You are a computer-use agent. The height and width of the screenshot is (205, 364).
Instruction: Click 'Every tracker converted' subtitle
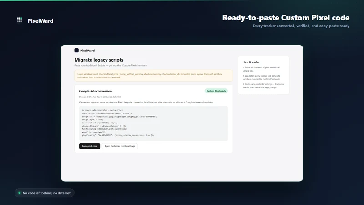pyautogui.click(x=301, y=26)
